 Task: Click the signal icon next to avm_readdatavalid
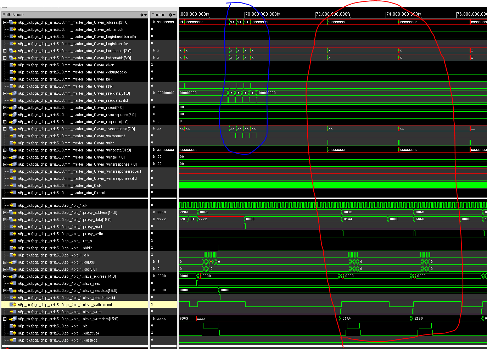pyautogui.click(x=13, y=100)
